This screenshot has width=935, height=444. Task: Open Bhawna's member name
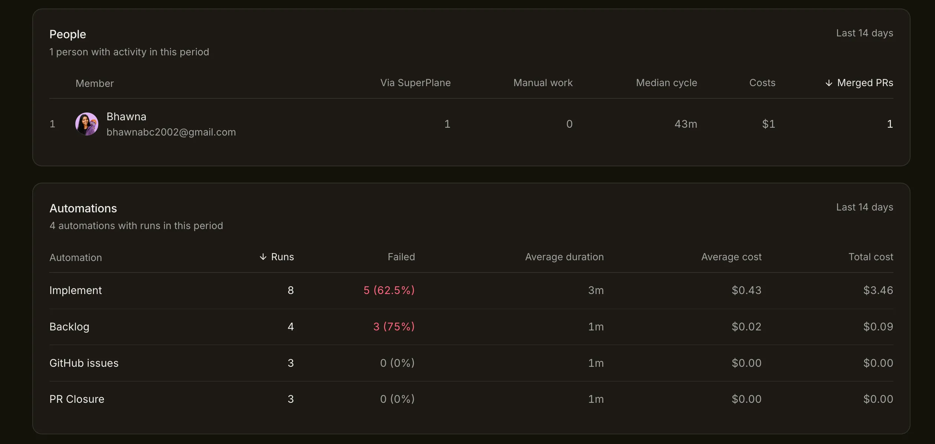(x=127, y=117)
